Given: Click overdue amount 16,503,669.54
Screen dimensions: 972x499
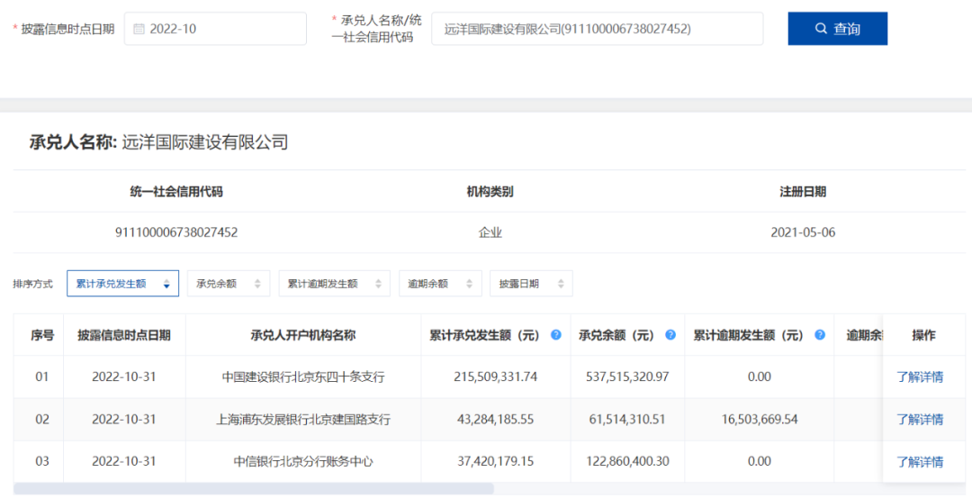Looking at the screenshot, I should tap(760, 420).
